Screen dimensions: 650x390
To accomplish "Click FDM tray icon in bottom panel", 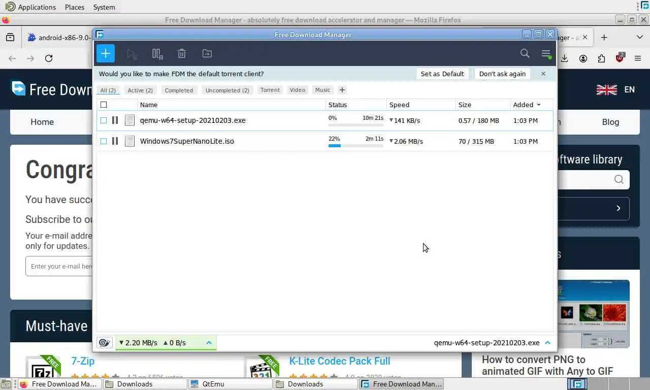I will [578, 384].
